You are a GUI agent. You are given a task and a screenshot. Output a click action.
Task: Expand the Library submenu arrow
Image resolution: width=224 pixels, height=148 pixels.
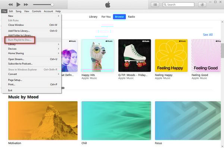click(59, 44)
